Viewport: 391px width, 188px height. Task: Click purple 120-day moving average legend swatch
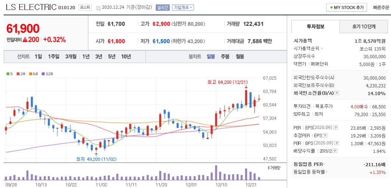(x=43, y=74)
